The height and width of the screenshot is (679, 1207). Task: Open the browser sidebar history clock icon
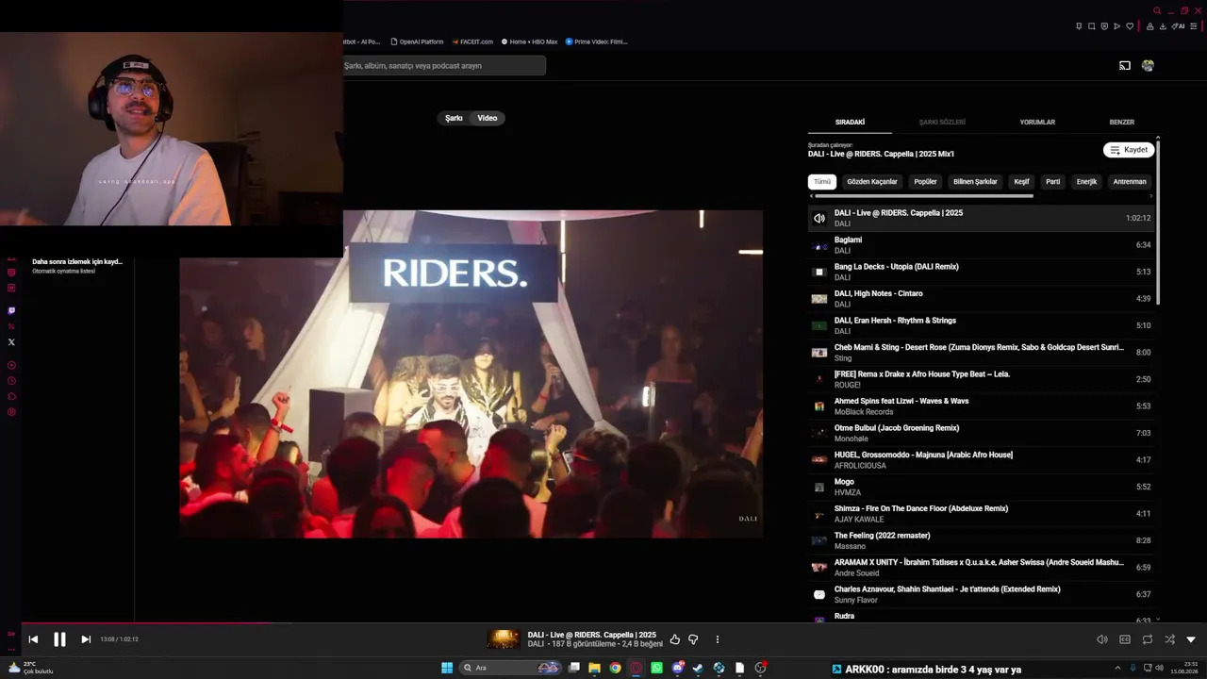point(11,381)
